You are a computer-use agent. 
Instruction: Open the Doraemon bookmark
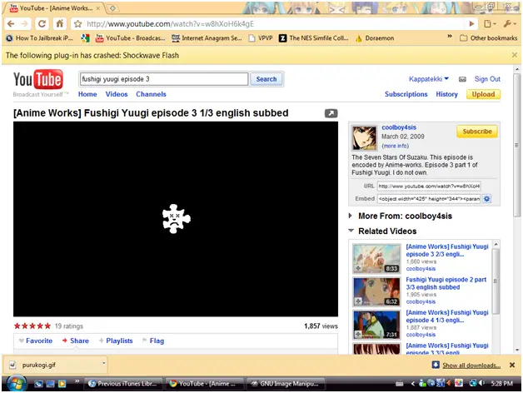tap(375, 38)
